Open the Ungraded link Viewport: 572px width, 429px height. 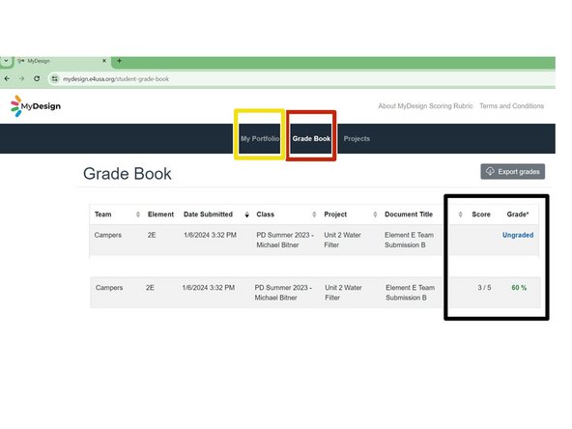(518, 235)
